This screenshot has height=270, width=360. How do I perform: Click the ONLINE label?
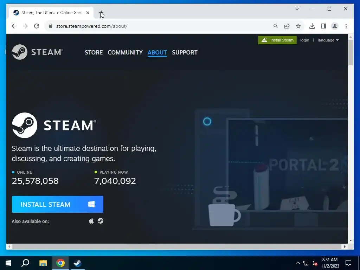pyautogui.click(x=25, y=172)
